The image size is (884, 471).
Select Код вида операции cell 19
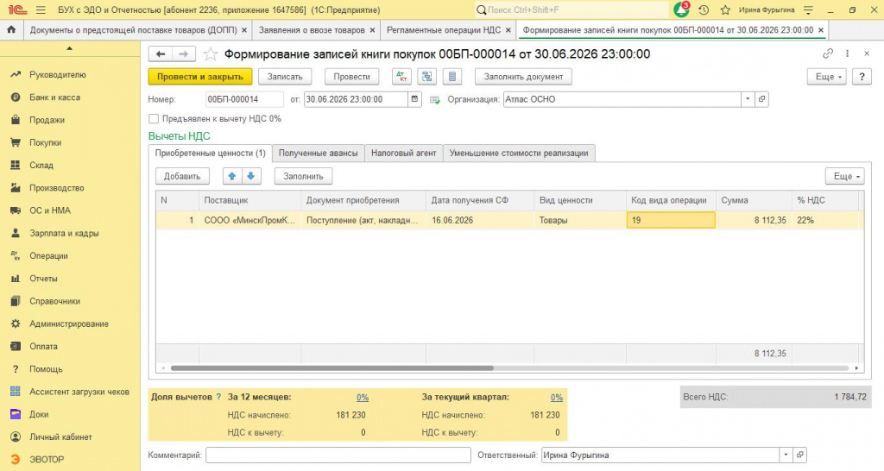pyautogui.click(x=671, y=220)
